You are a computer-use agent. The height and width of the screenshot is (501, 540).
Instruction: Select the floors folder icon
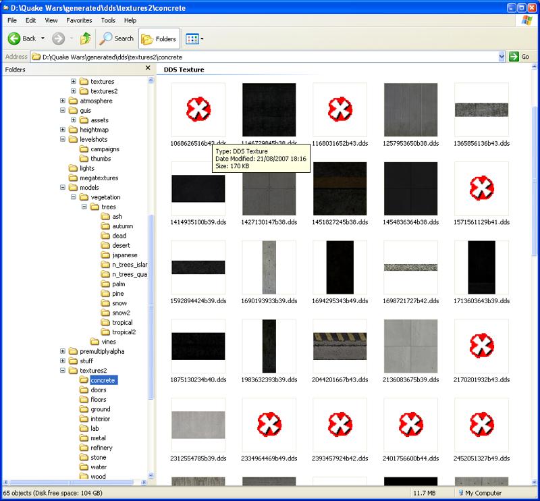coord(84,399)
